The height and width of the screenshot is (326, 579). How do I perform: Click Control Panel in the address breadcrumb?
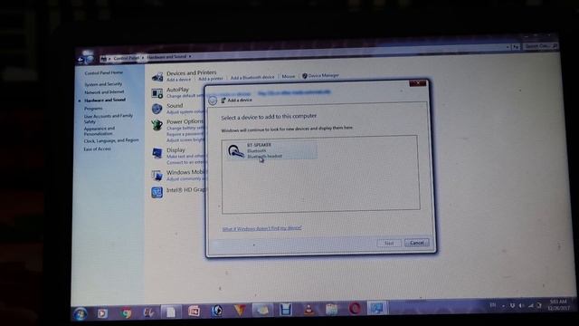pyautogui.click(x=127, y=58)
